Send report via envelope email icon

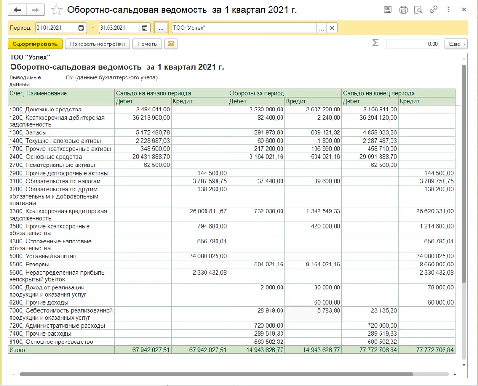tap(171, 44)
